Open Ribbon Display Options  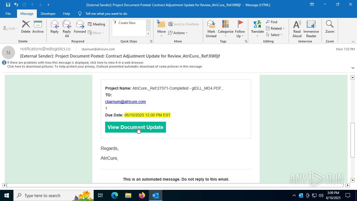click(312, 4)
